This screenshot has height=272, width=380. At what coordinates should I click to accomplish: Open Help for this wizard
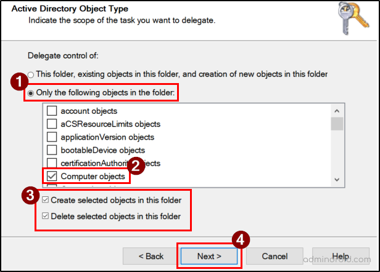pos(341,256)
